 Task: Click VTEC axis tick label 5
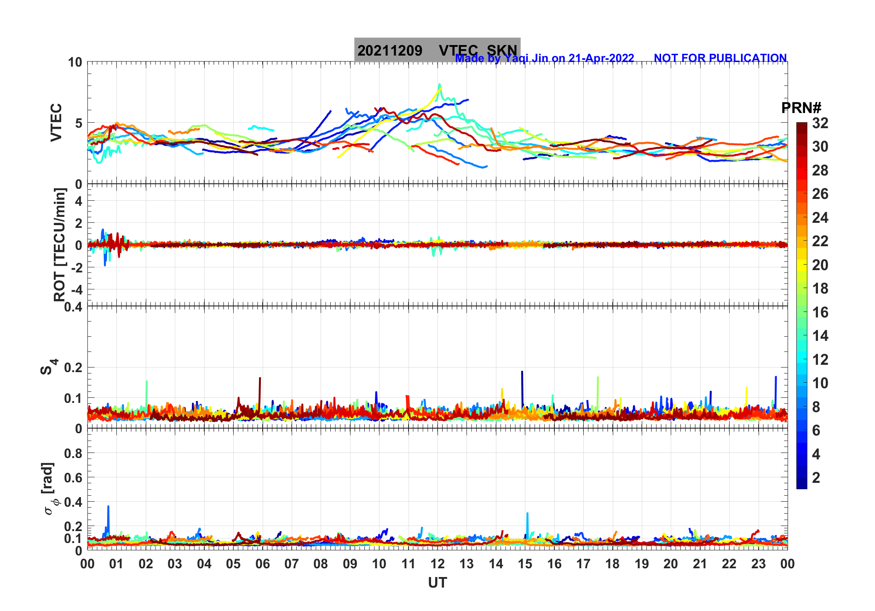pyautogui.click(x=79, y=123)
